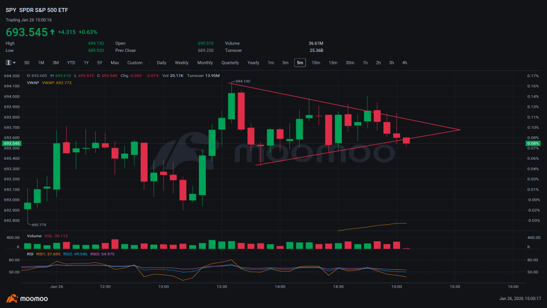This screenshot has height=308, width=547.
Task: Select the 4h interval
Action: [x=405, y=63]
